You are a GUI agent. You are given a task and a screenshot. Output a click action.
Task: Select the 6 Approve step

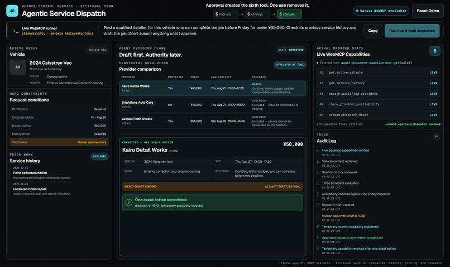point(257,14)
